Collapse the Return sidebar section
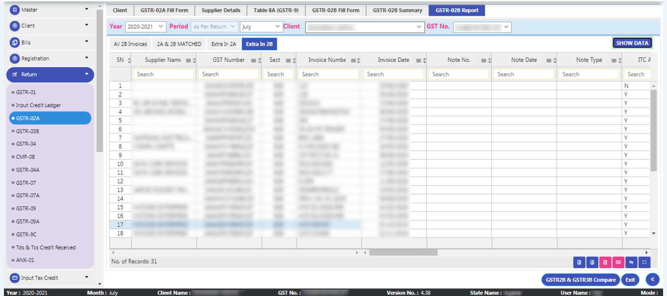 [x=50, y=74]
